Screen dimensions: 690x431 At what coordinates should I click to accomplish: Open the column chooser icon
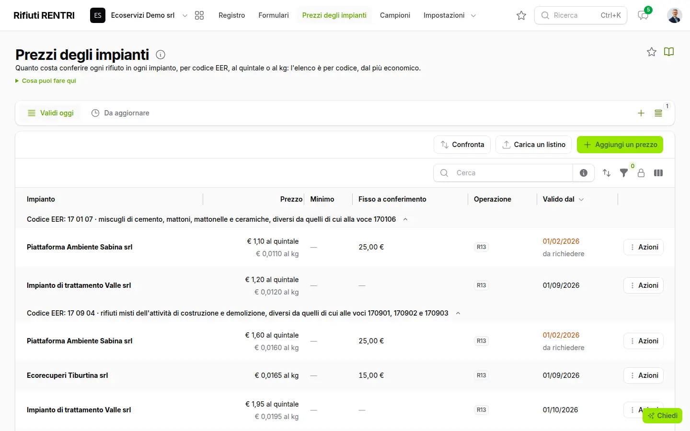pyautogui.click(x=658, y=173)
